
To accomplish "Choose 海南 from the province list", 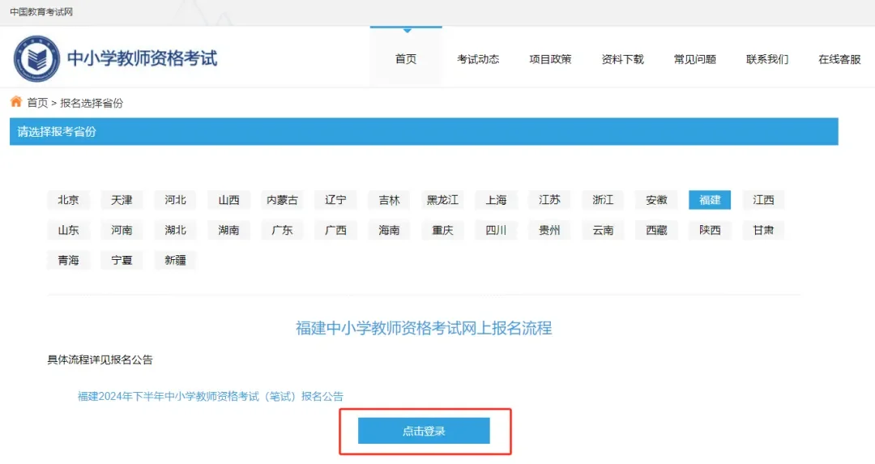I will point(389,230).
